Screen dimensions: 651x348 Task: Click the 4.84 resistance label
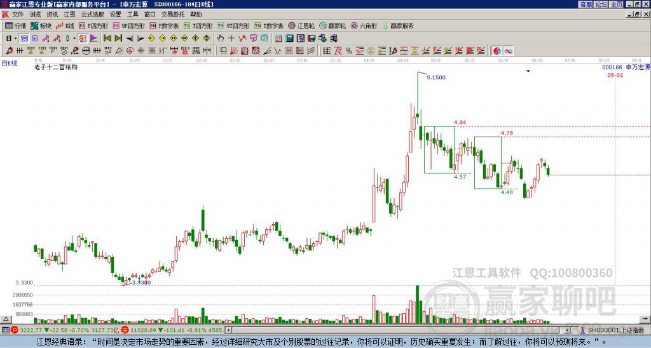click(x=460, y=123)
